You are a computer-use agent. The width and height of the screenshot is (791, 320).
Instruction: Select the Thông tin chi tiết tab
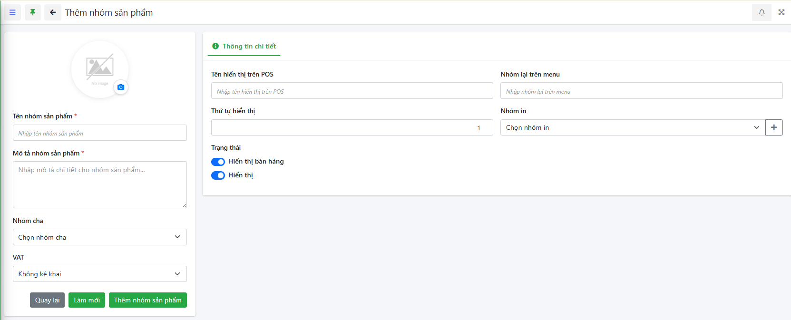pos(244,46)
